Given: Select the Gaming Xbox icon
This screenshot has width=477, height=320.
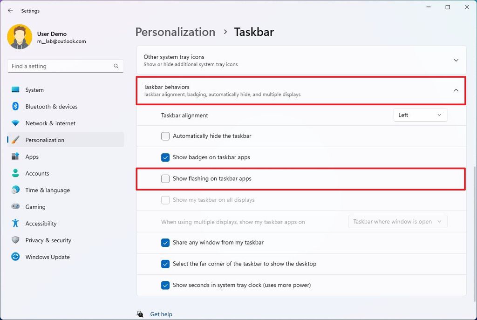Looking at the screenshot, I should (15, 206).
